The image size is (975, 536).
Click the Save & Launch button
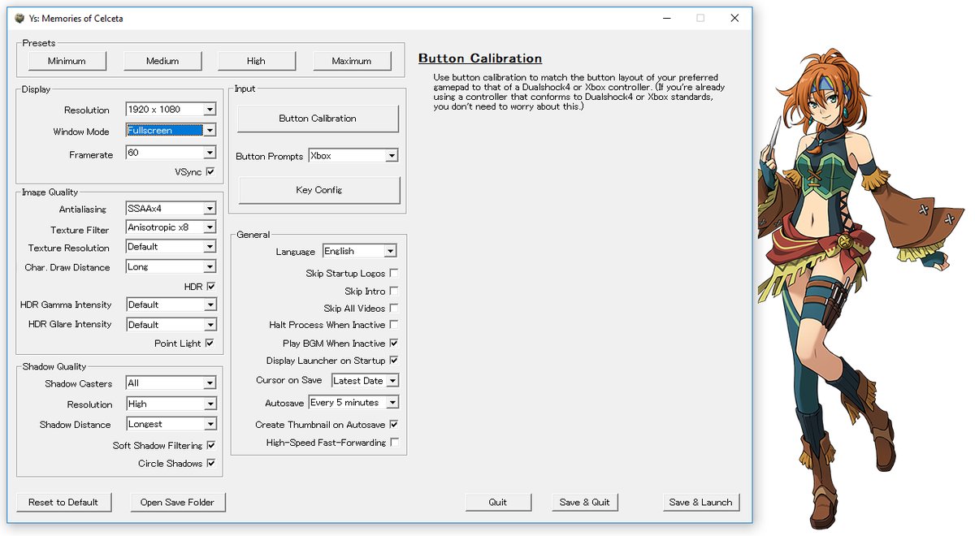click(700, 503)
